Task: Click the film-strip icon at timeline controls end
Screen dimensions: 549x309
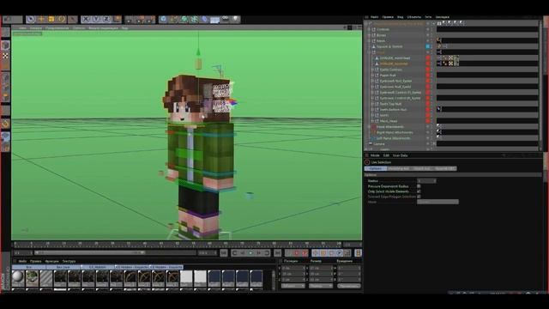Action: pos(358,252)
